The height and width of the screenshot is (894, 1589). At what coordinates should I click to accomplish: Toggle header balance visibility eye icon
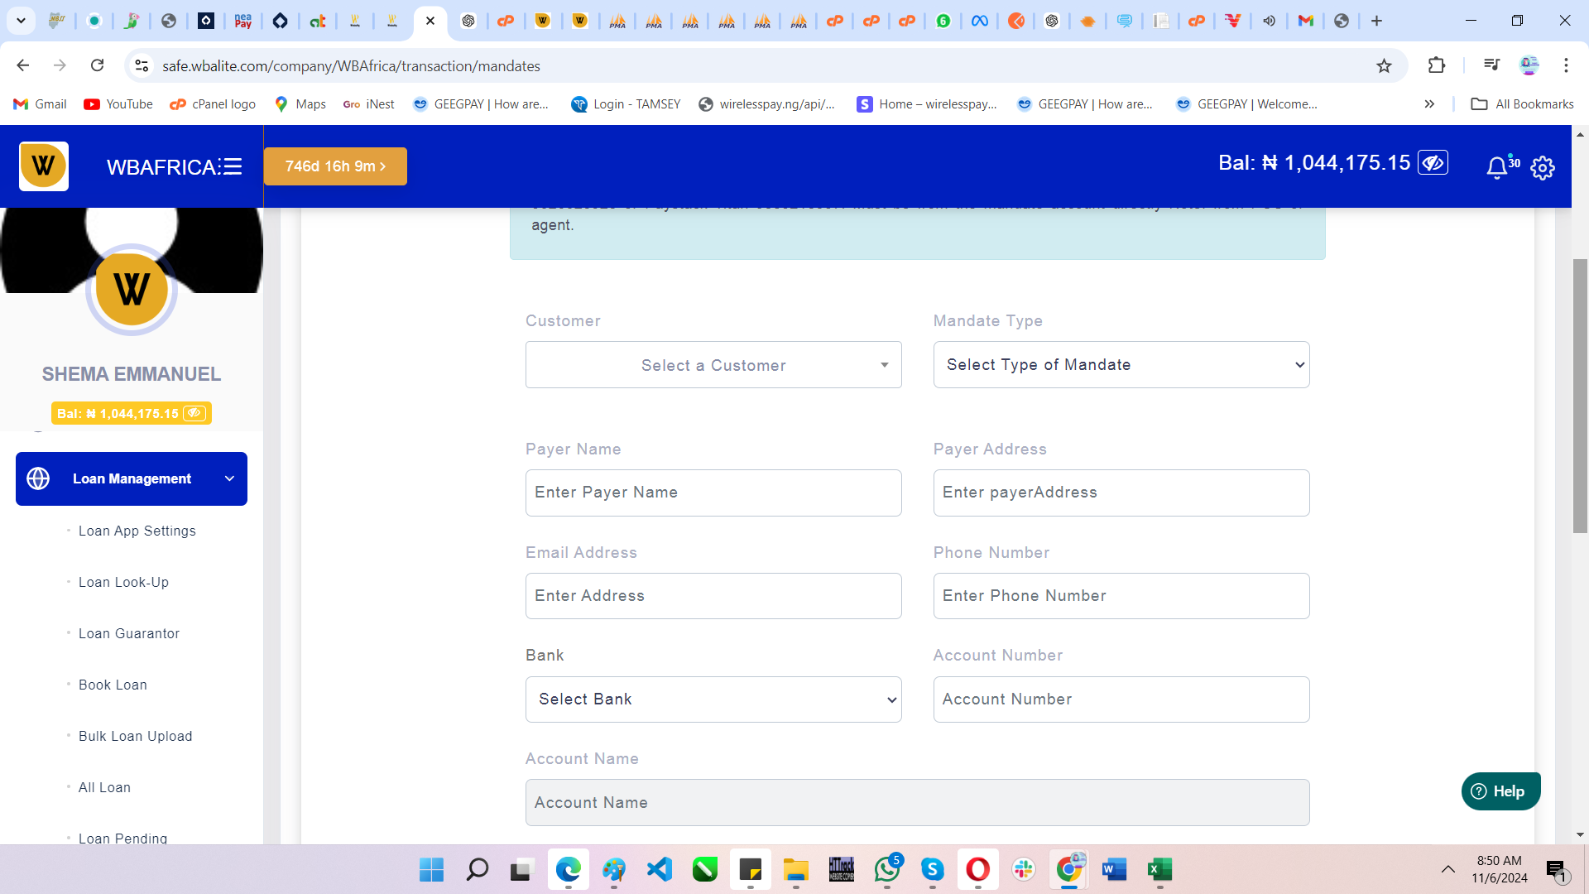(x=1433, y=163)
